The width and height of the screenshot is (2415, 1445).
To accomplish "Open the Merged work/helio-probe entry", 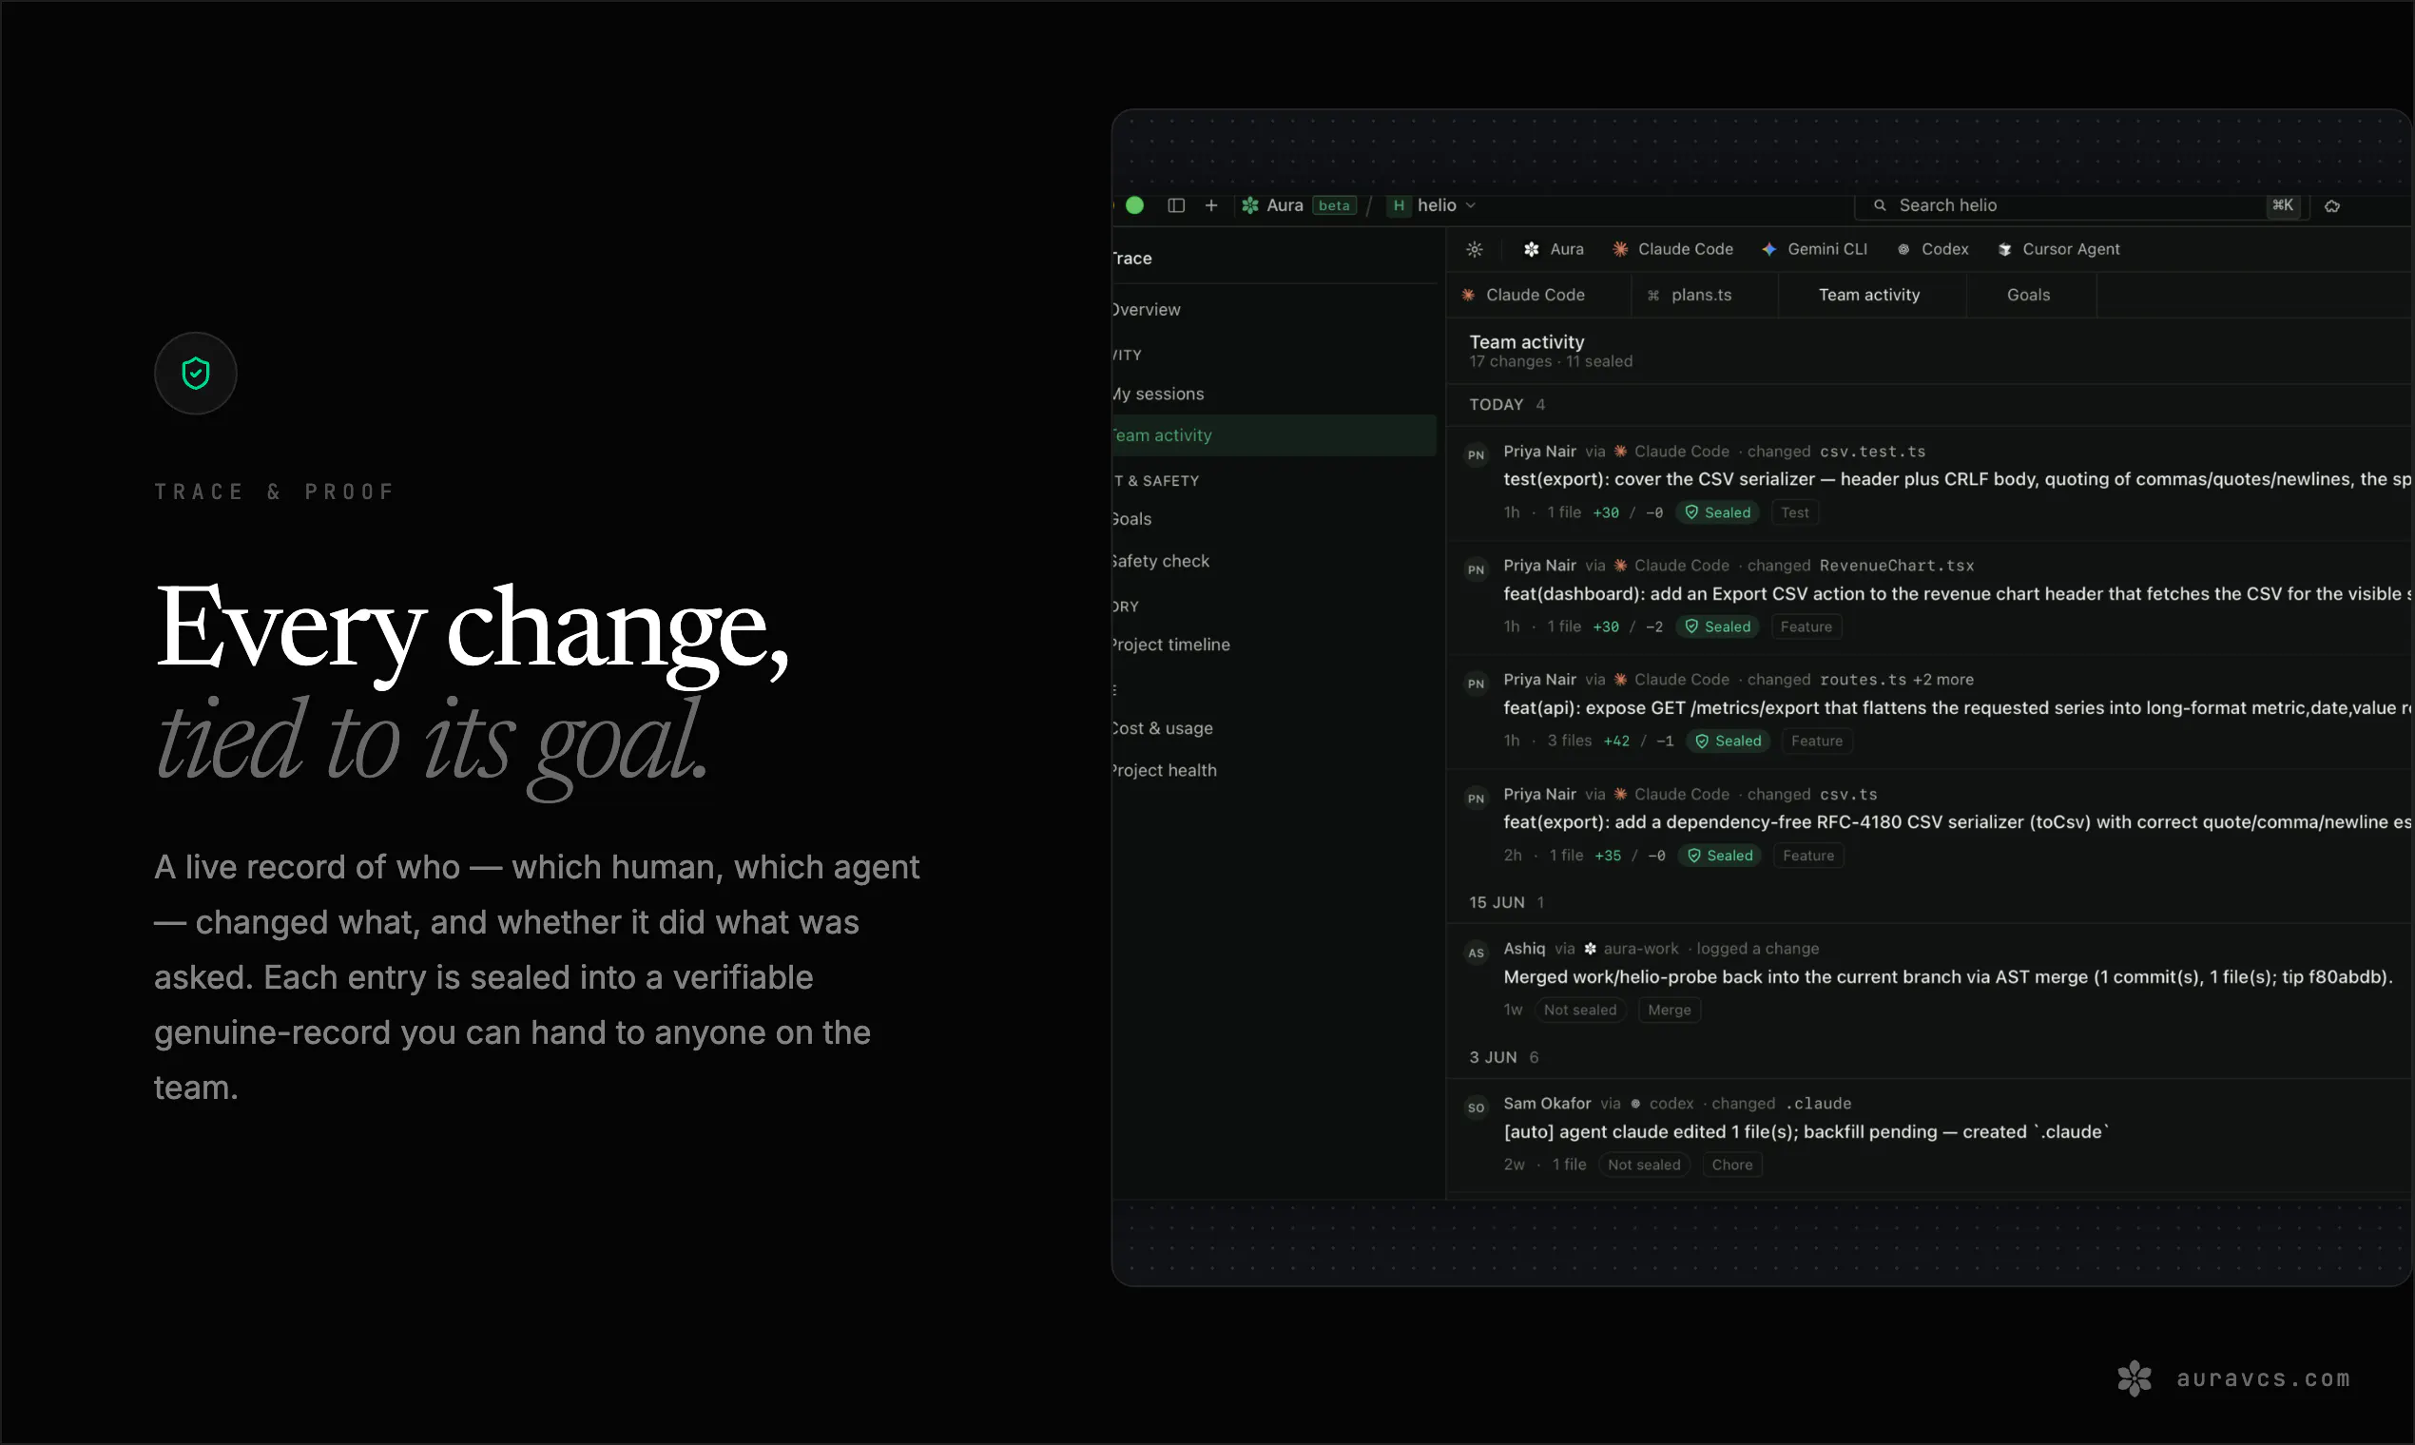I will point(1930,978).
